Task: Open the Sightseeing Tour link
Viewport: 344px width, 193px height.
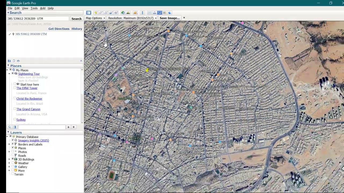Action: tap(29, 74)
